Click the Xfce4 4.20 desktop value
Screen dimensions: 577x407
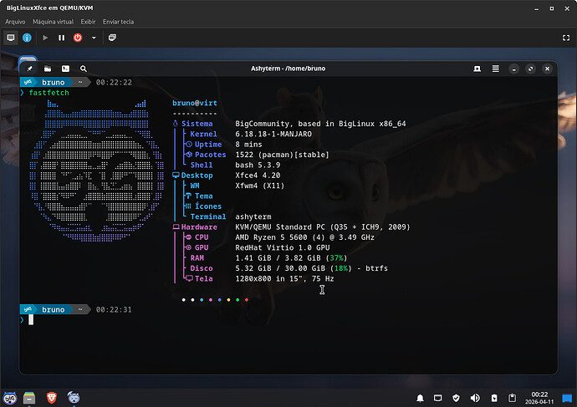click(258, 175)
